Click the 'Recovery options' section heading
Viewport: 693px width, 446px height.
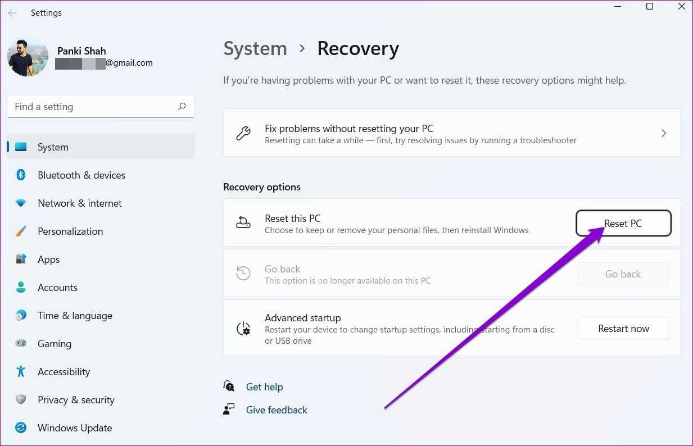(x=262, y=187)
